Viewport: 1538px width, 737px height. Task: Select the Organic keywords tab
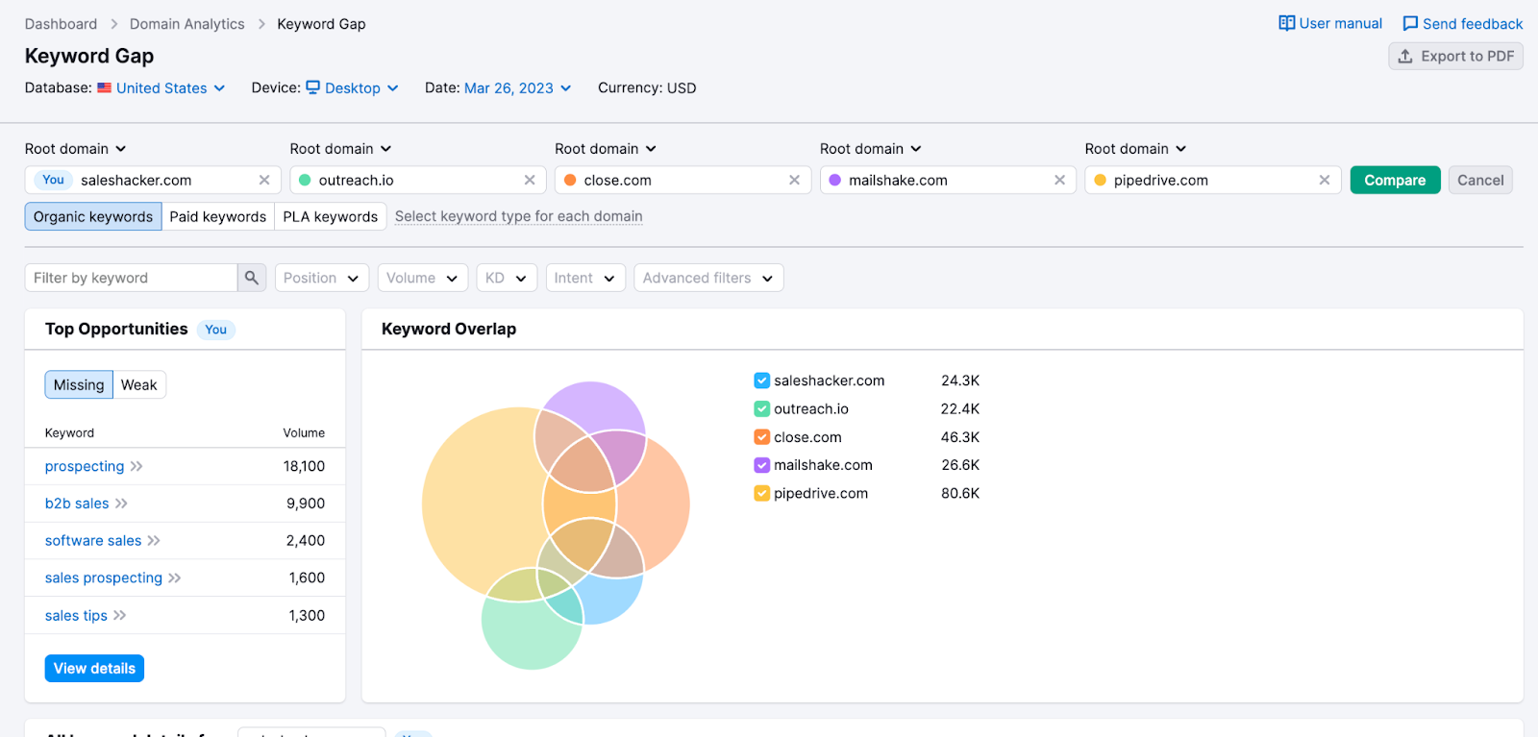(x=93, y=216)
